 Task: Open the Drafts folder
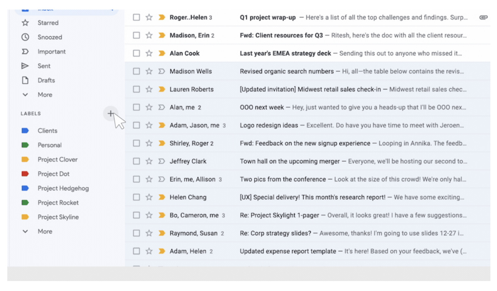(46, 80)
